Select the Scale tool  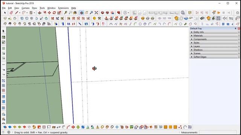click(59, 13)
